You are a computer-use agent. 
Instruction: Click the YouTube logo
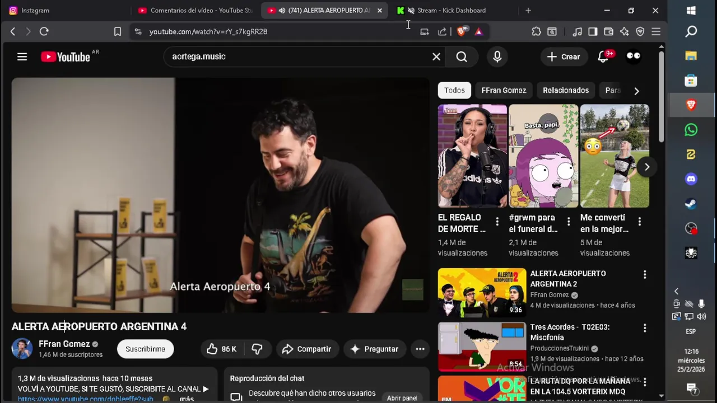tap(66, 57)
